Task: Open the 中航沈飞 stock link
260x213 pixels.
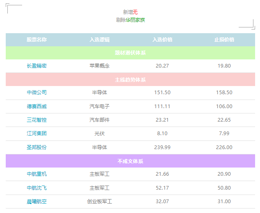Action: point(36,188)
